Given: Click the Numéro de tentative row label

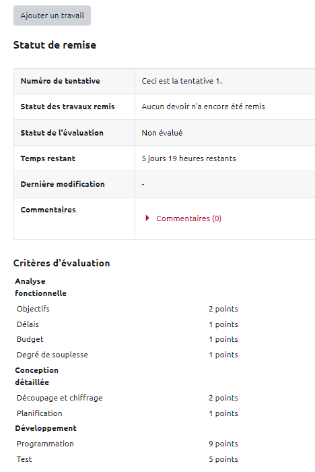Looking at the screenshot, I should click(60, 81).
